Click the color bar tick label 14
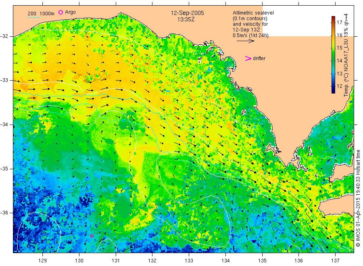363x266 pixels. [339, 61]
